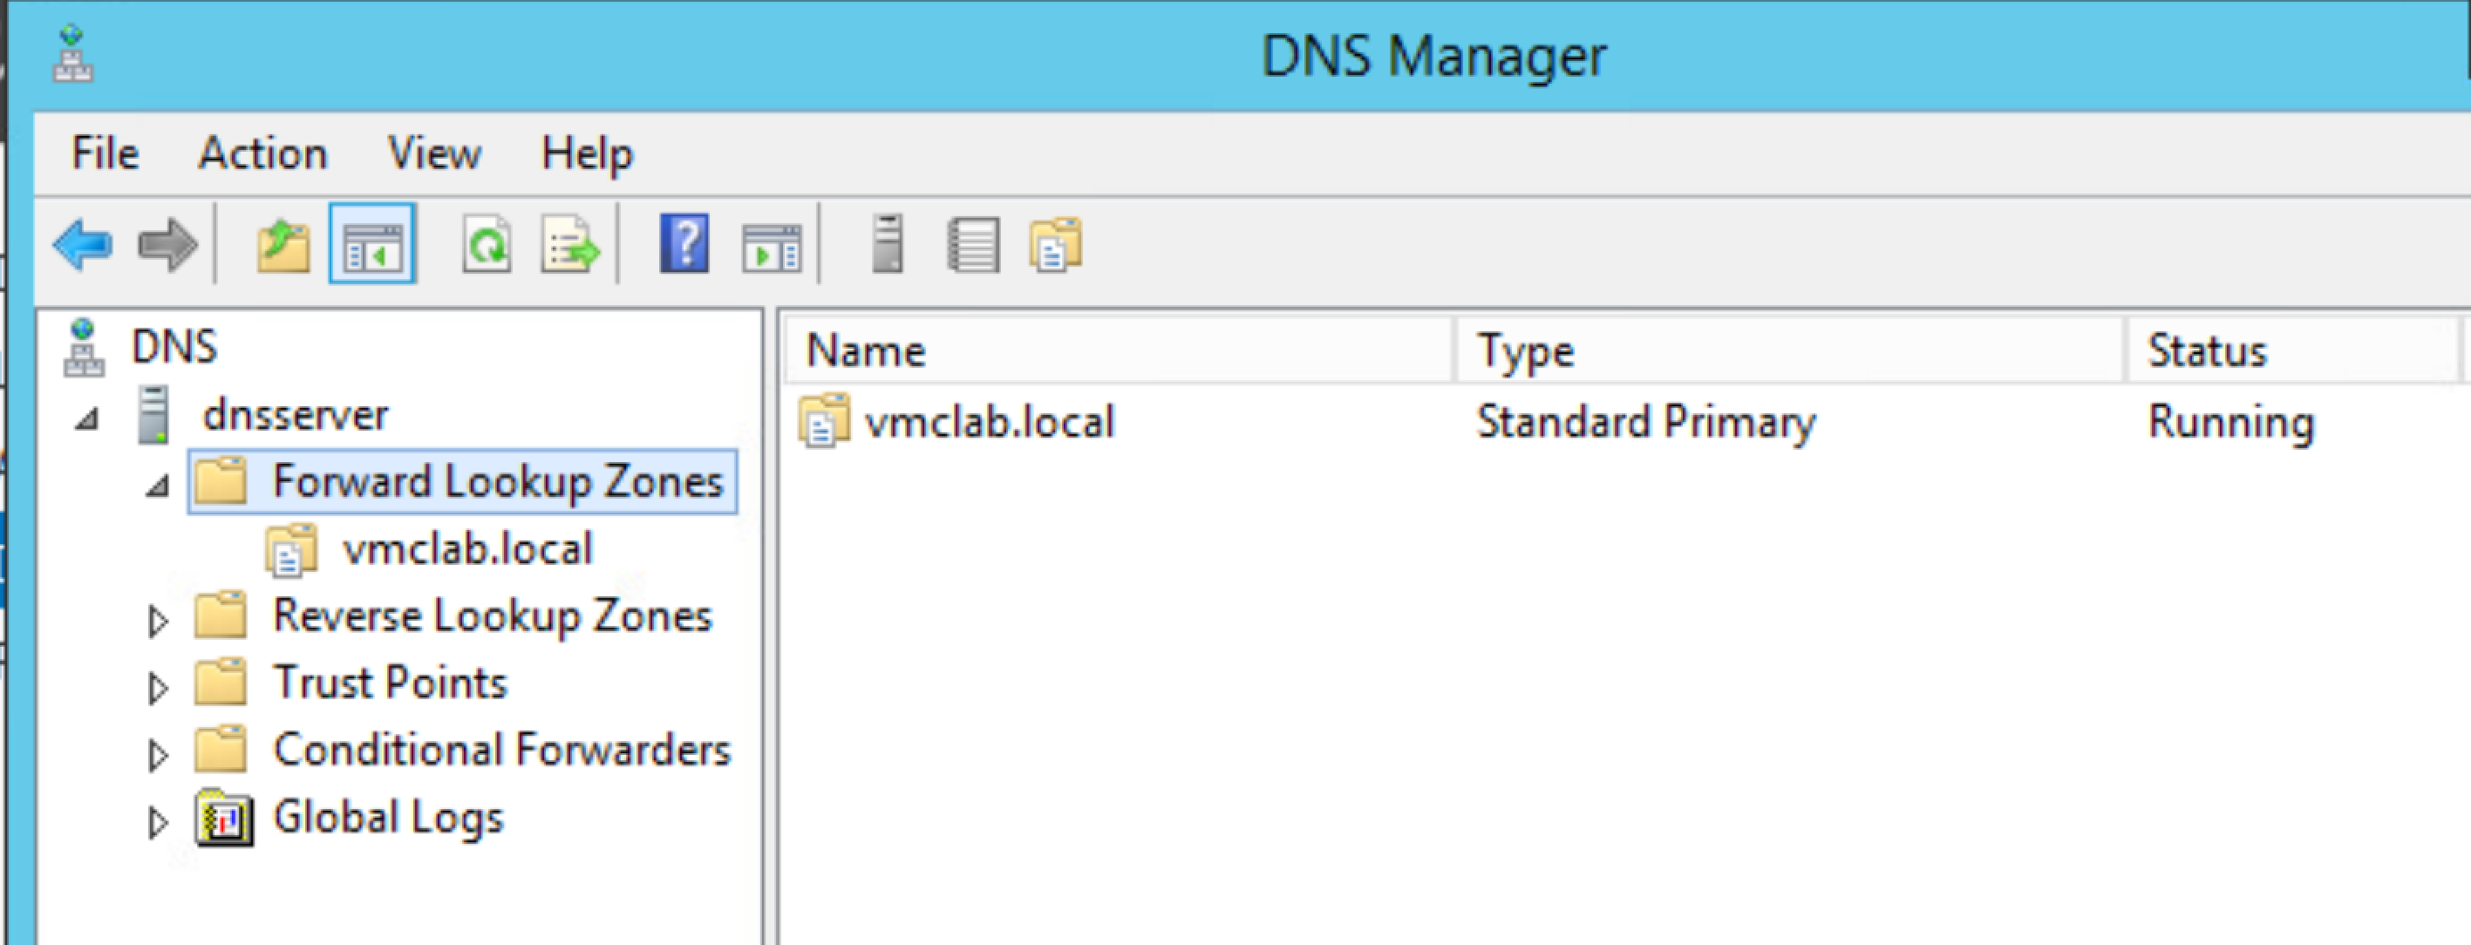Screen dimensions: 2471x945
Task: Click vmclab.local zone icon in tree
Action: click(291, 550)
